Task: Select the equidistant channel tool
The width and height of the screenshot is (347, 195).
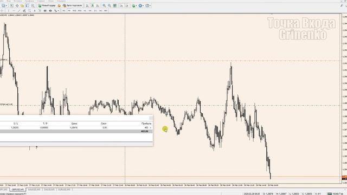Action: (x=24, y=11)
